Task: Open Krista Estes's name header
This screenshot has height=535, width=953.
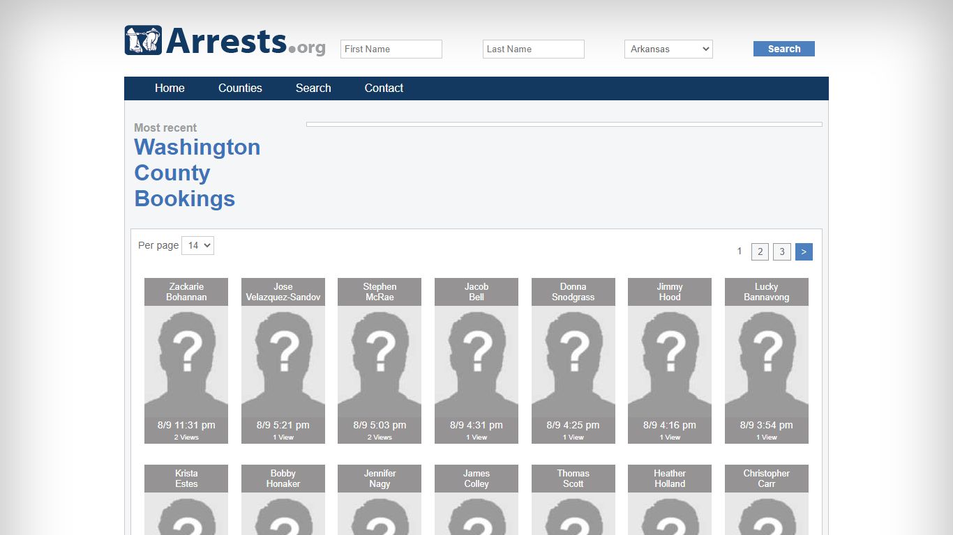Action: [186, 479]
